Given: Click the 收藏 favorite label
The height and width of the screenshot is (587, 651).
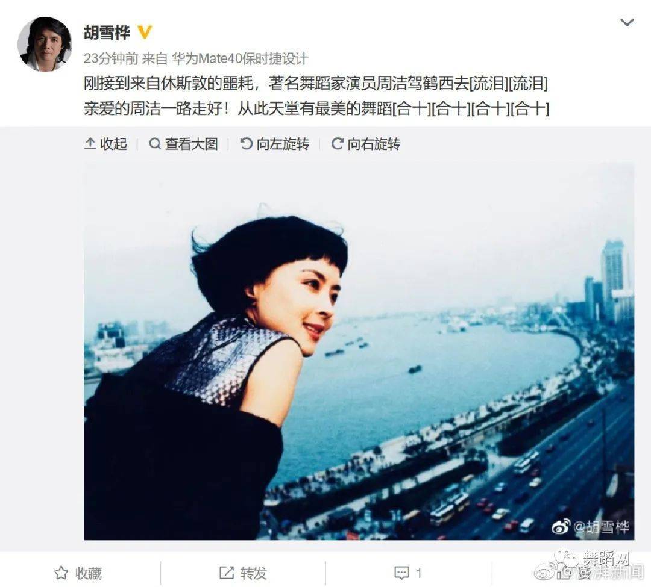Looking at the screenshot, I should (x=89, y=573).
